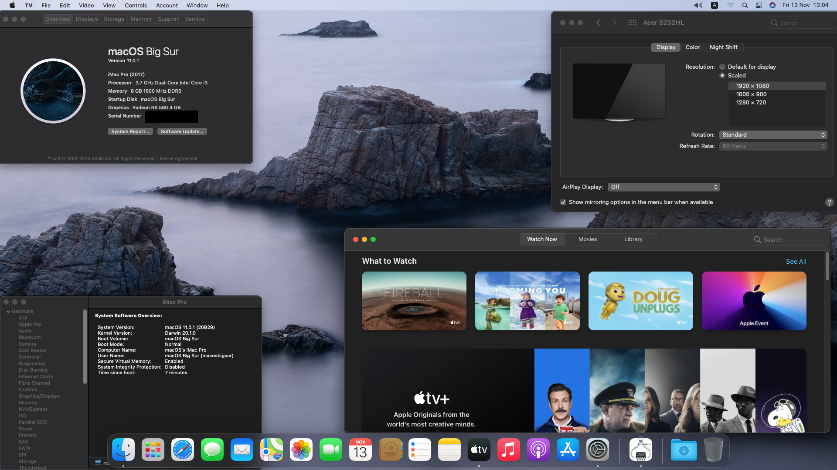Open Music app in Dock
This screenshot has height=470, width=837.
pos(509,450)
